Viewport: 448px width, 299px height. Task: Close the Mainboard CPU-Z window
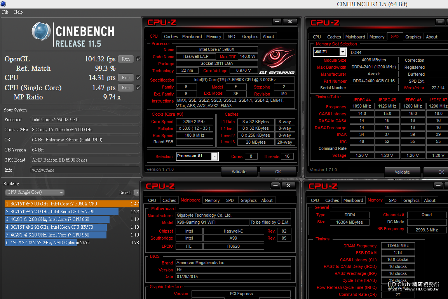(x=289, y=185)
